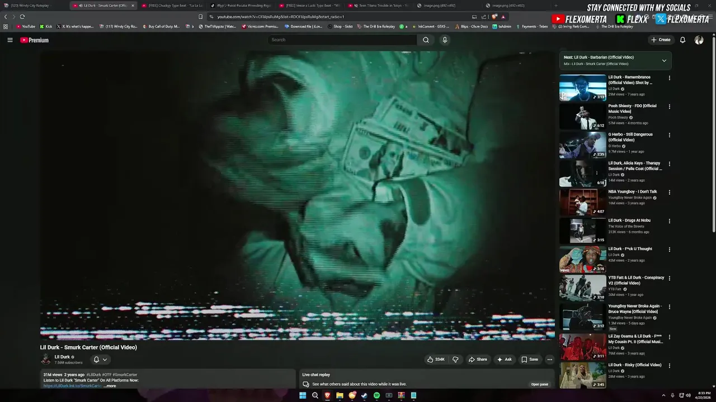Expand description with ...more
This screenshot has height=402, width=716.
pos(110,386)
